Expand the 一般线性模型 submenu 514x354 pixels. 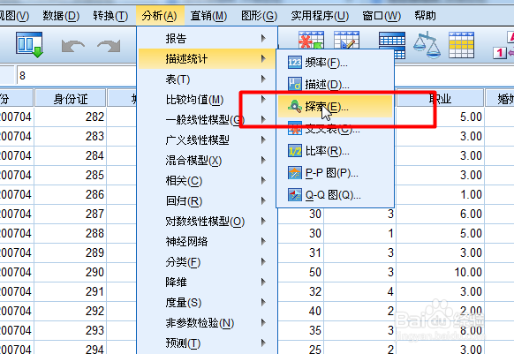coord(208,120)
